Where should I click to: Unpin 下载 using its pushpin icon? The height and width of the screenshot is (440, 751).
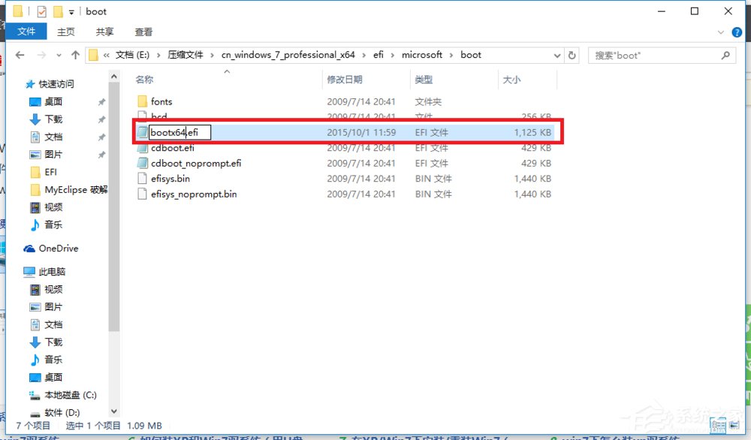click(x=103, y=119)
